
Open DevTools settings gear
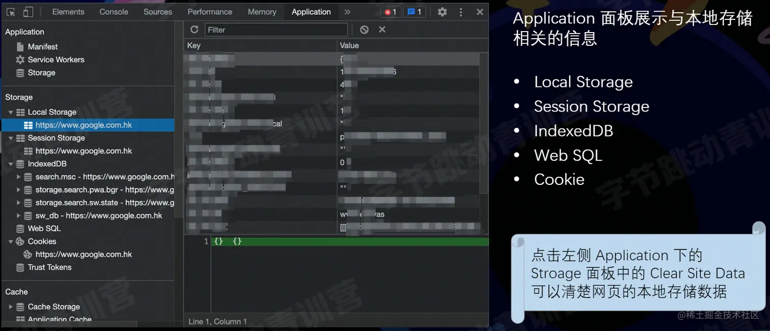click(443, 12)
